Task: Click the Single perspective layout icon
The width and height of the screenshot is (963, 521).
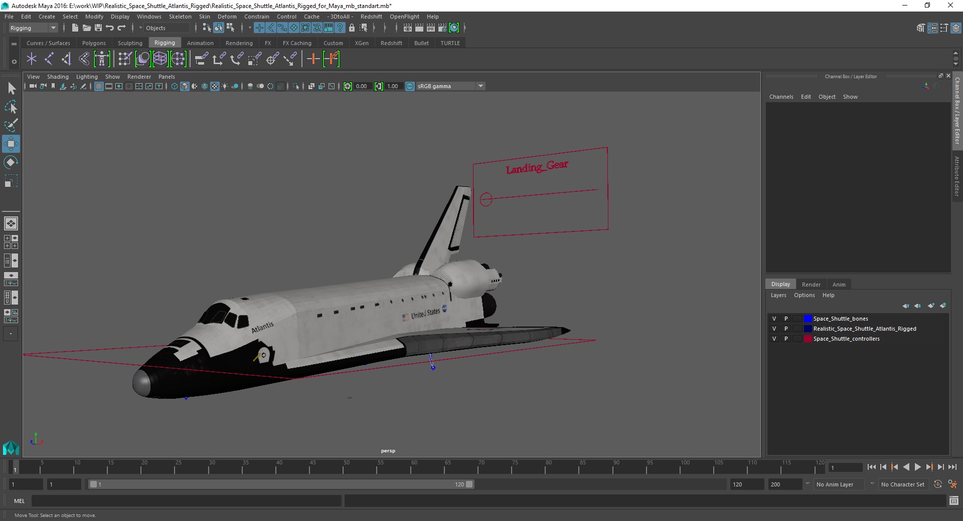Action: (x=11, y=223)
